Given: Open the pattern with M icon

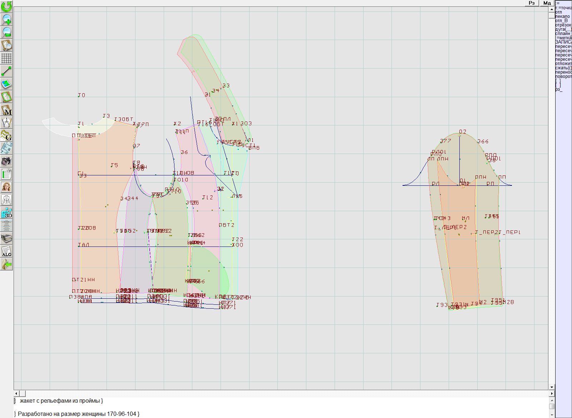Looking at the screenshot, I should [x=6, y=110].
